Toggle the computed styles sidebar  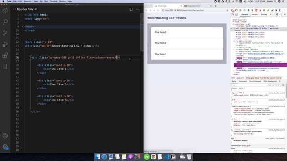[x=283, y=85]
